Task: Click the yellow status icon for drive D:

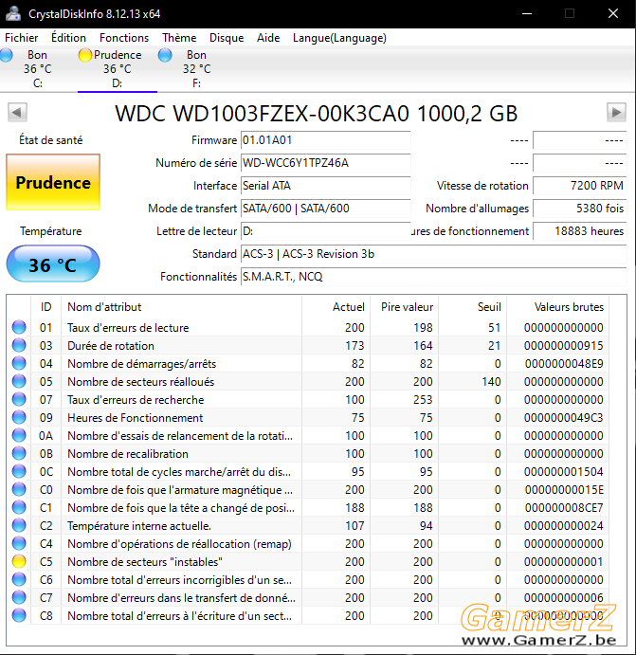Action: pos(84,55)
